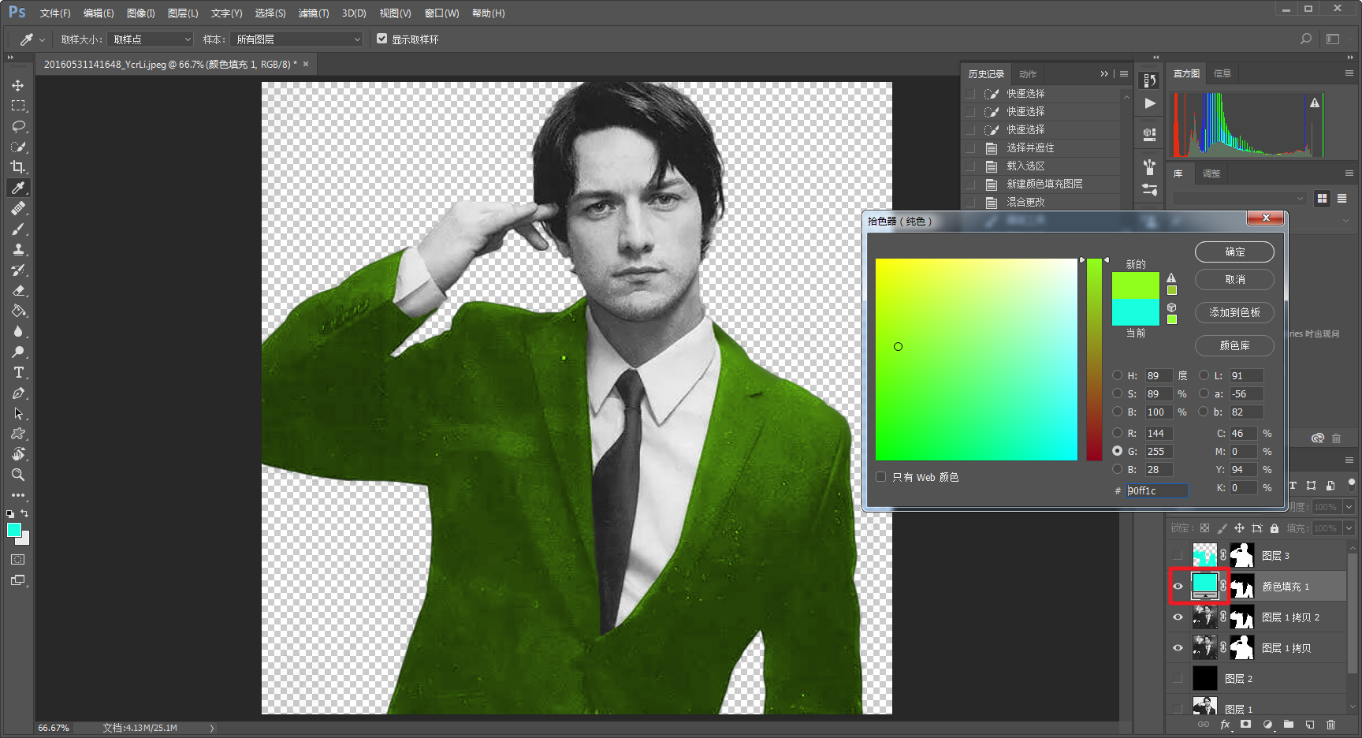Select the Hand tool
Viewport: 1362px width, 738px height.
click(x=17, y=454)
